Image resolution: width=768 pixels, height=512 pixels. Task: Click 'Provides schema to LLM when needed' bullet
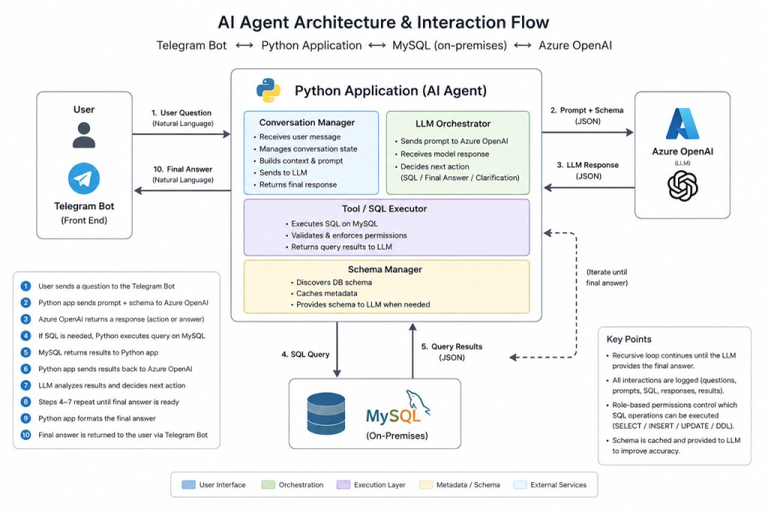pyautogui.click(x=363, y=305)
